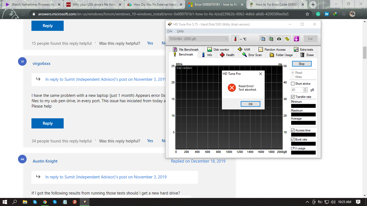Uncheck the Transfer rate checkbox
Image resolution: width=367 pixels, height=206 pixels.
[x=293, y=97]
